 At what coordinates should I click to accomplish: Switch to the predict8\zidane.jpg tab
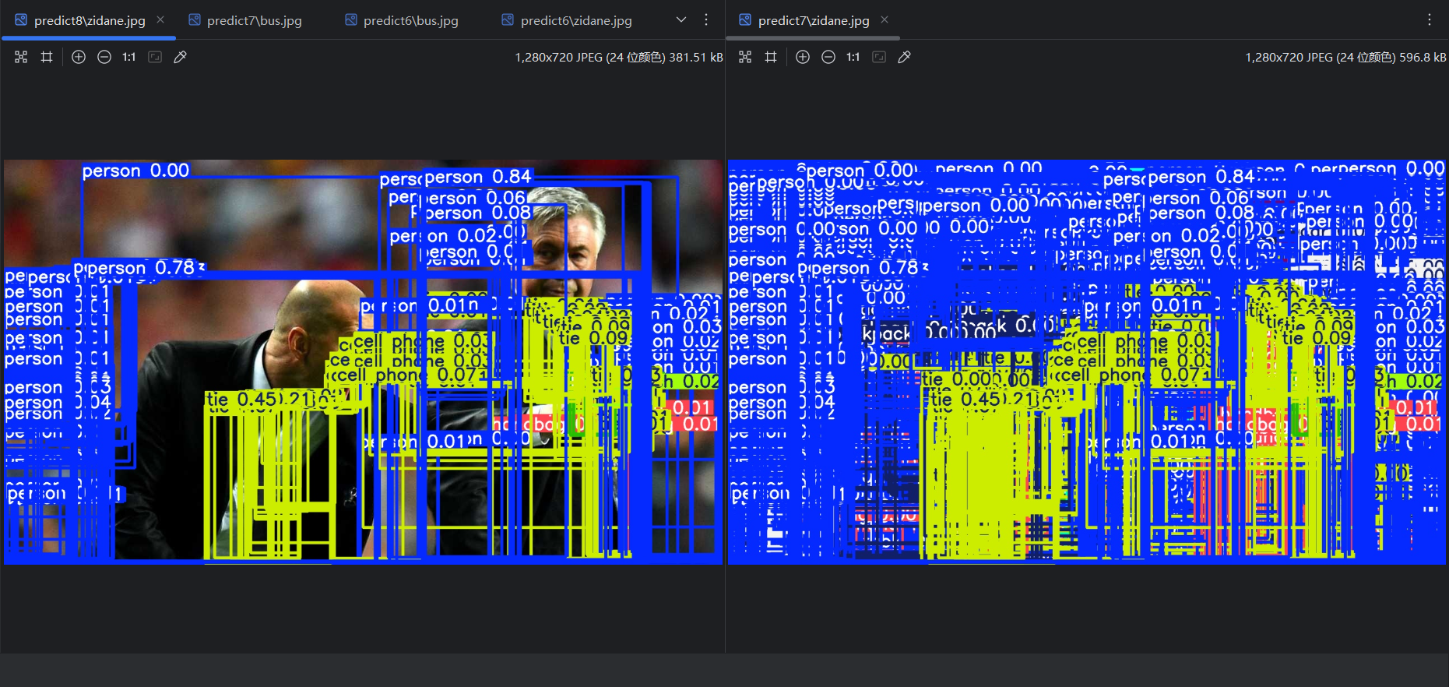pyautogui.click(x=90, y=20)
